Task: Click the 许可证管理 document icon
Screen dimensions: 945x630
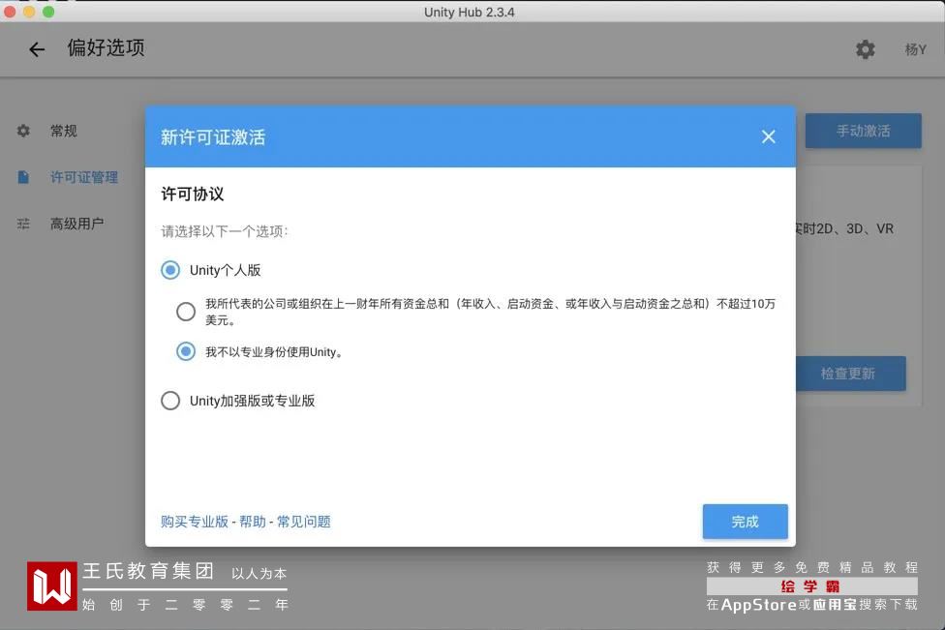Action: pos(23,177)
